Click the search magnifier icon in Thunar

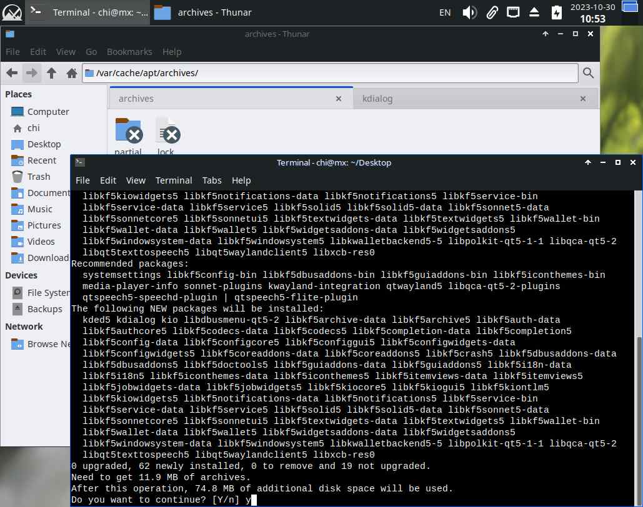coord(588,74)
